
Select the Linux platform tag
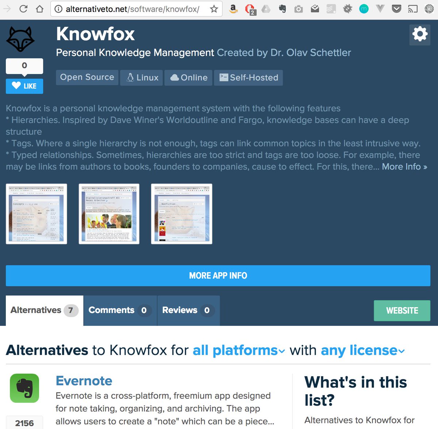point(142,77)
